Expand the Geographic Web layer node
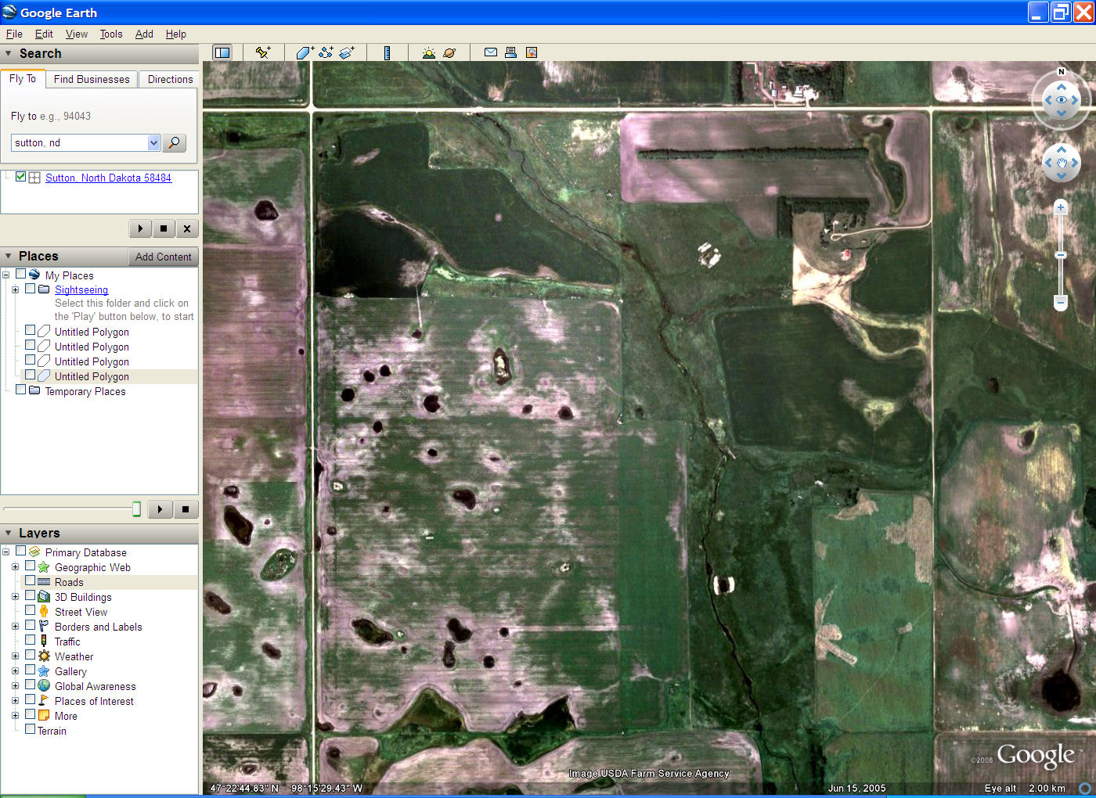This screenshot has width=1096, height=798. (x=15, y=567)
